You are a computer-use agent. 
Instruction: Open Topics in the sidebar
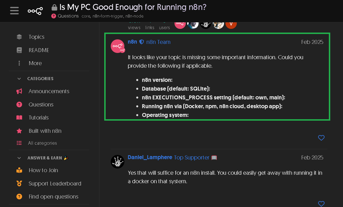pos(36,37)
